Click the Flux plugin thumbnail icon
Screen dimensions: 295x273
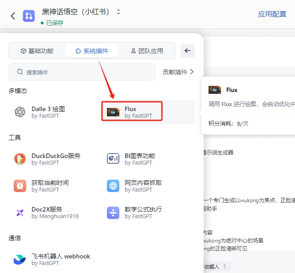click(x=113, y=112)
